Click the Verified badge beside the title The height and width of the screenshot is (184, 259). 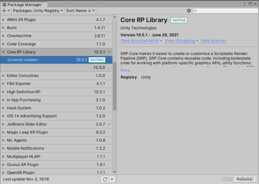coord(179,20)
